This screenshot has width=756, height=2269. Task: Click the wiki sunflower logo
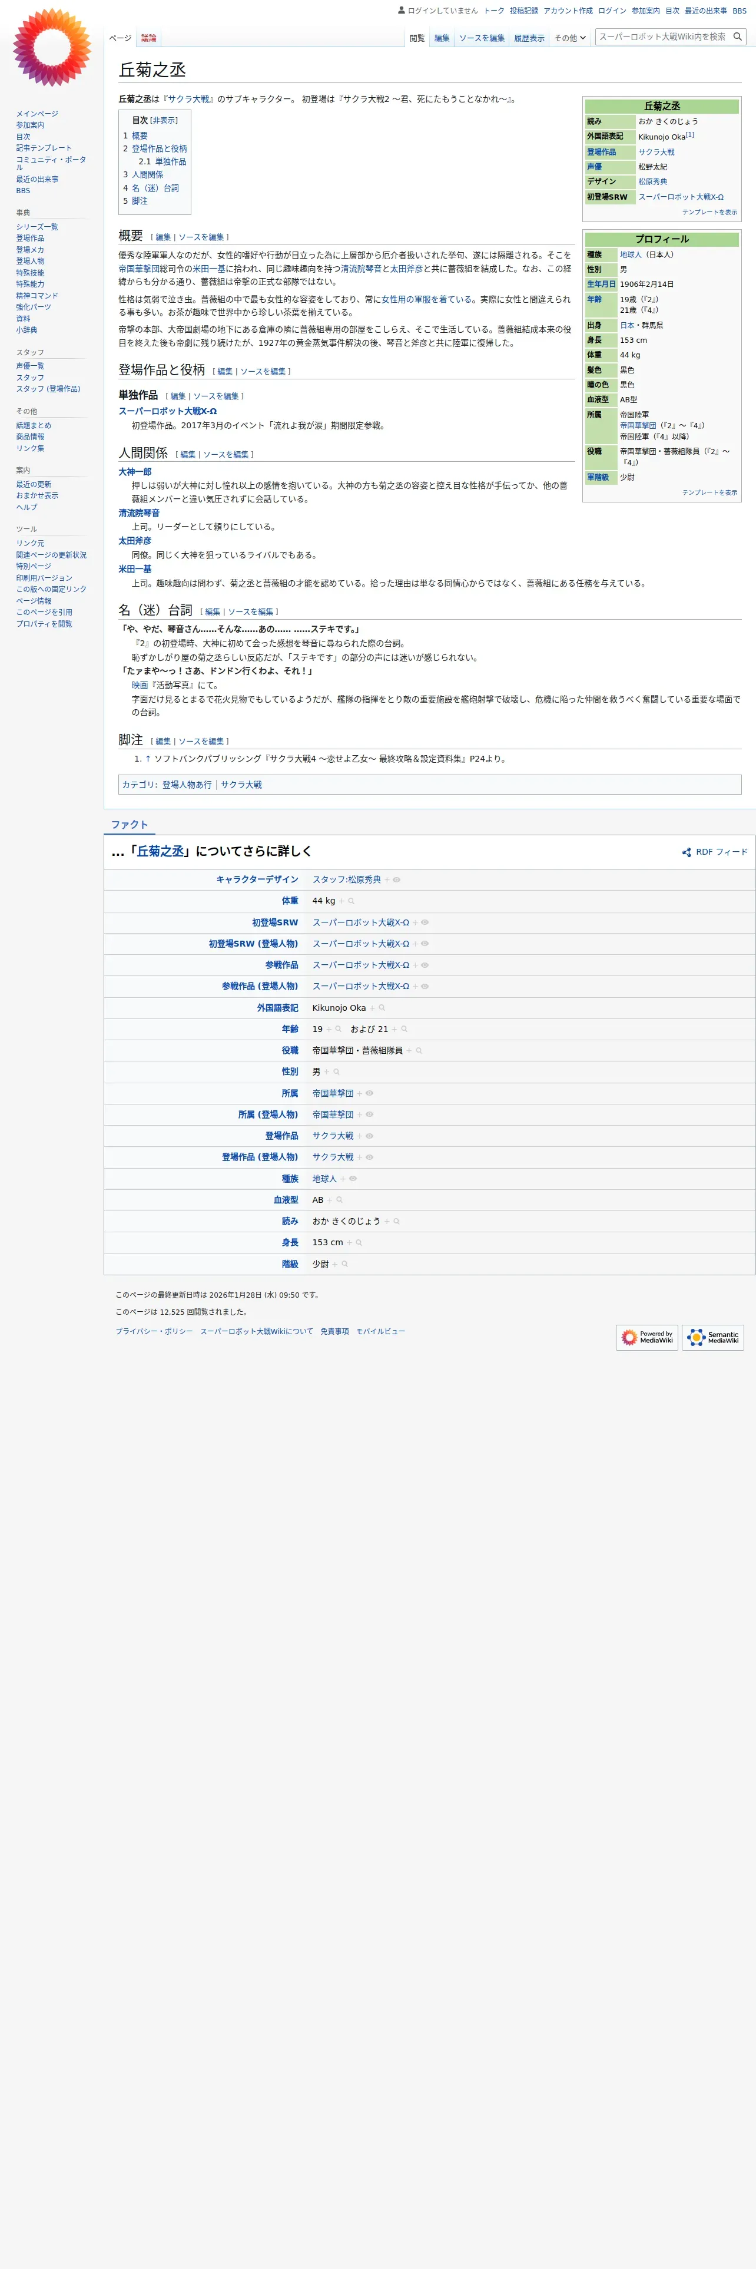52,48
